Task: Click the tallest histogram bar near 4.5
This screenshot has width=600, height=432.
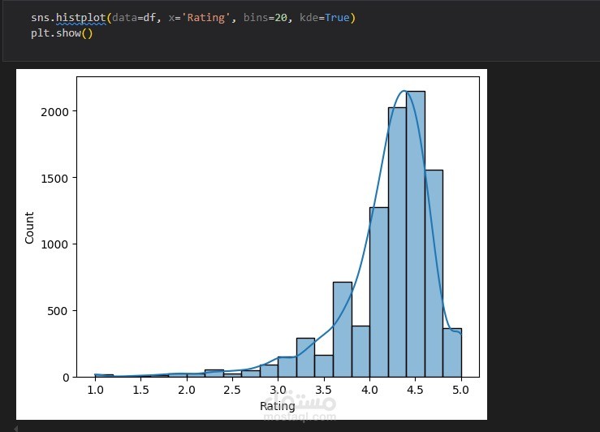Action: 416,234
